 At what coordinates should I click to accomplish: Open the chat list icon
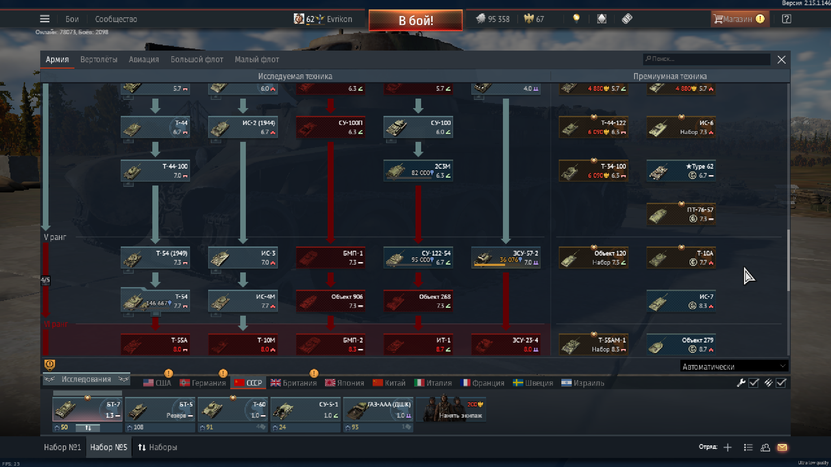[x=748, y=448]
